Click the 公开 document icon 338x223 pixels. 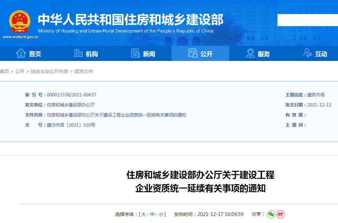click(193, 53)
